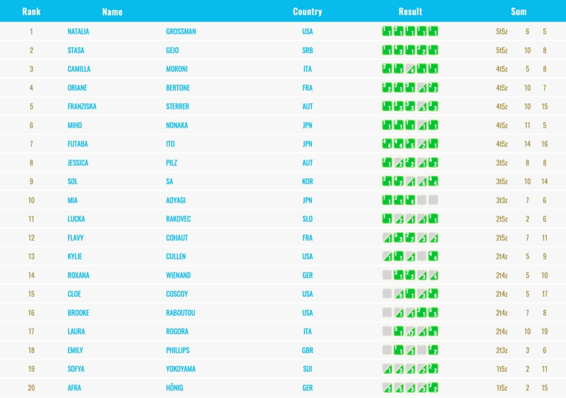This screenshot has width=566, height=398.
Task: Click RAKOVEC surname
Action: point(179,219)
